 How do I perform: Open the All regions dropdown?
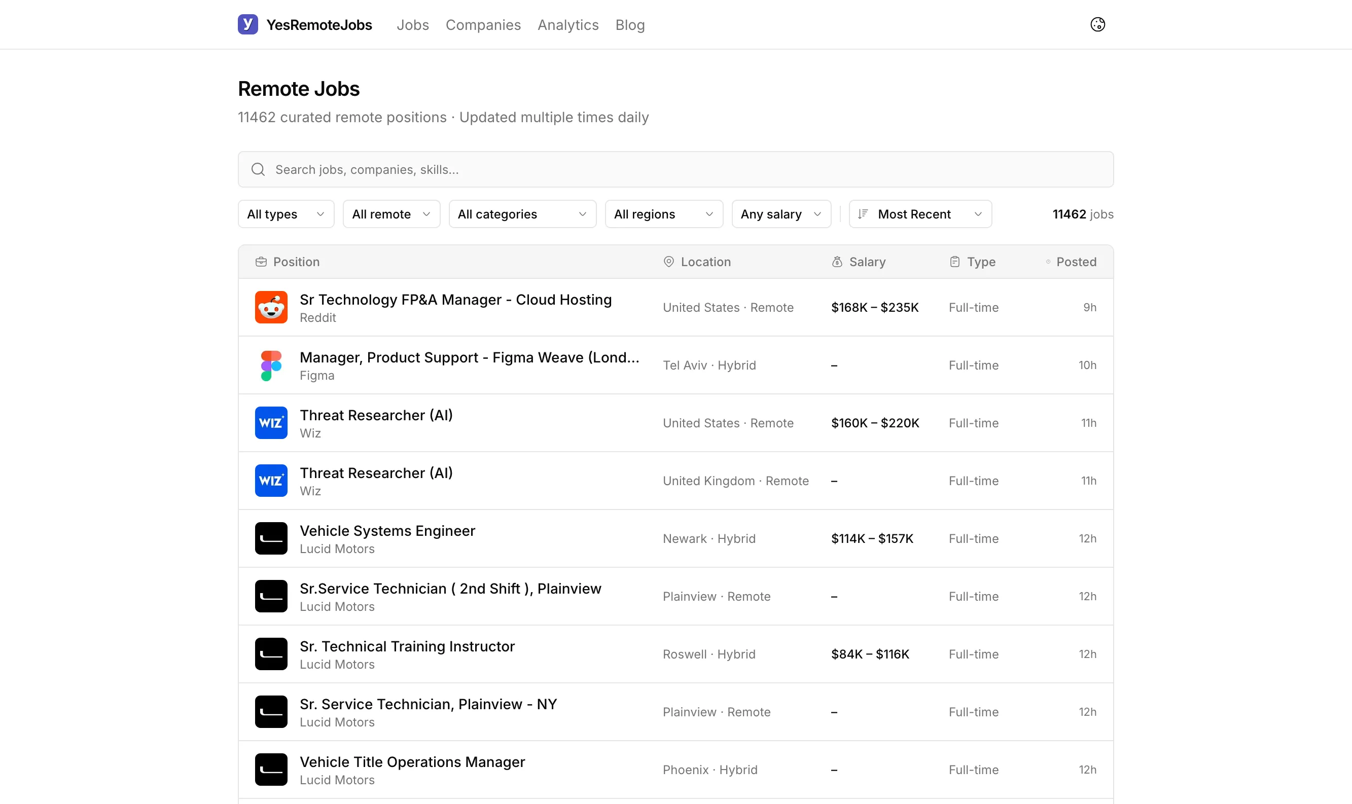coord(663,214)
